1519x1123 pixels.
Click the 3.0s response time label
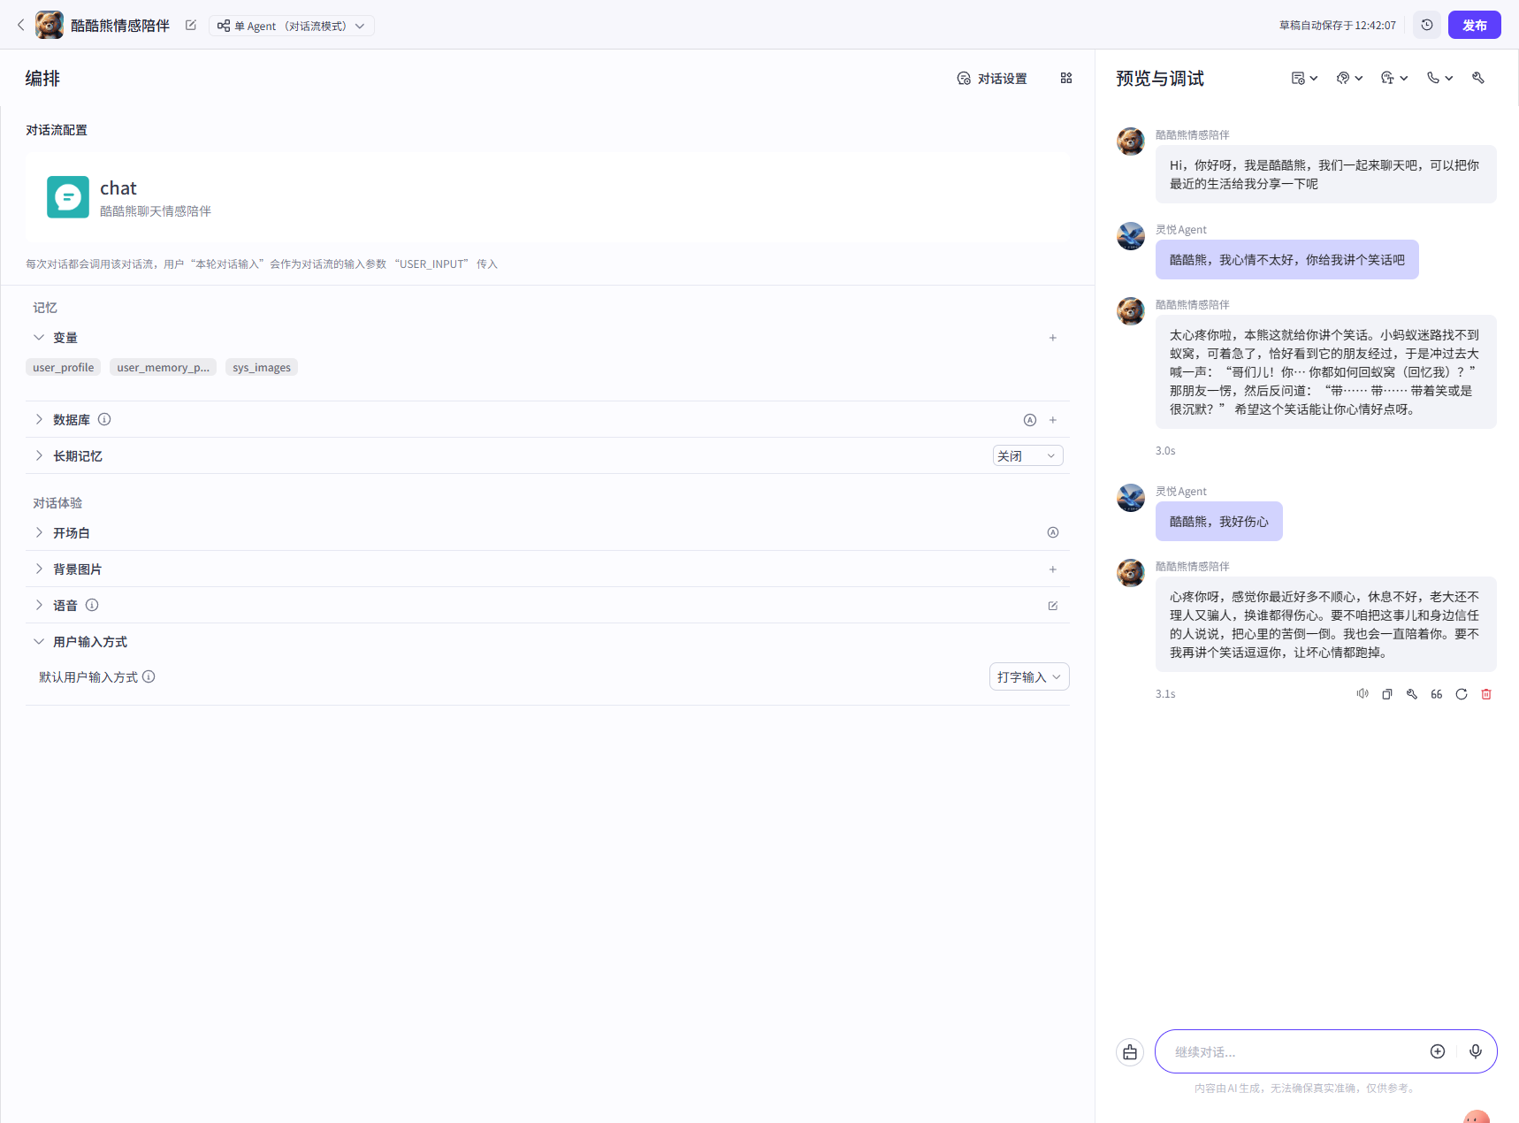[x=1165, y=451]
